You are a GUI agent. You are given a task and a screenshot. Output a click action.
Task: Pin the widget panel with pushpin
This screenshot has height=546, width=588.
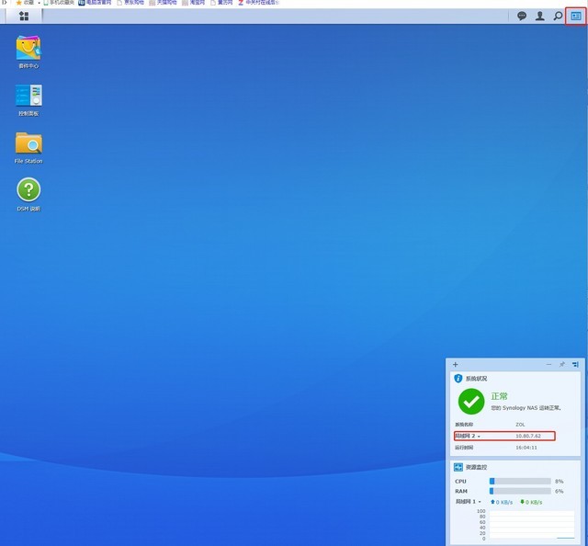point(561,365)
